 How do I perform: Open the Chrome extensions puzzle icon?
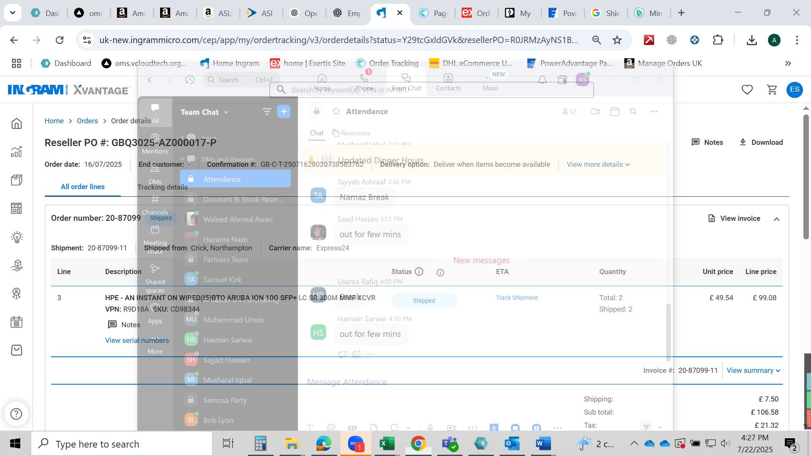(718, 40)
